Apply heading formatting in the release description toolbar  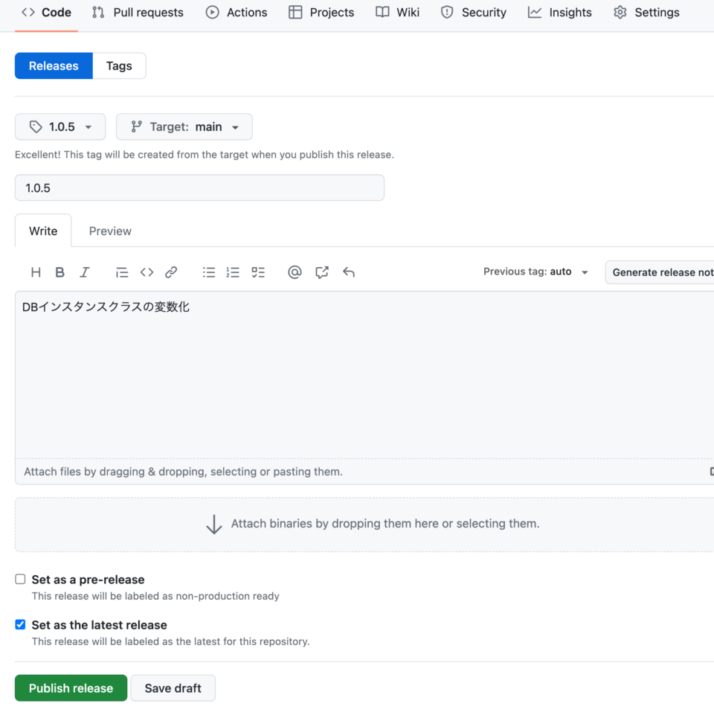coord(35,272)
